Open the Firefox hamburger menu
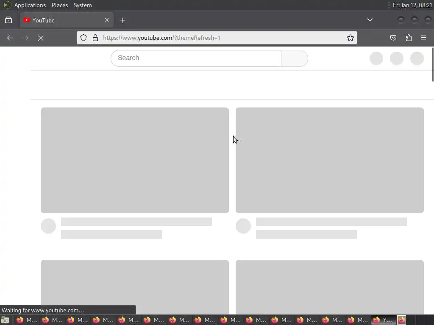The width and height of the screenshot is (434, 325). tap(424, 38)
